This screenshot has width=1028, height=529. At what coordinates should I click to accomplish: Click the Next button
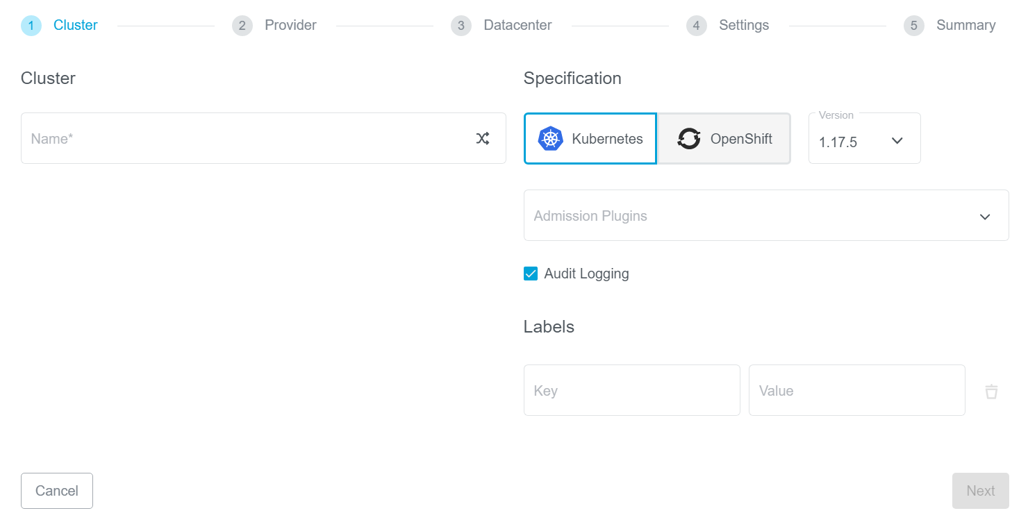980,491
